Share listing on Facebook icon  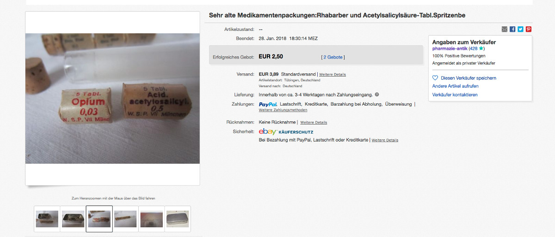(x=512, y=29)
